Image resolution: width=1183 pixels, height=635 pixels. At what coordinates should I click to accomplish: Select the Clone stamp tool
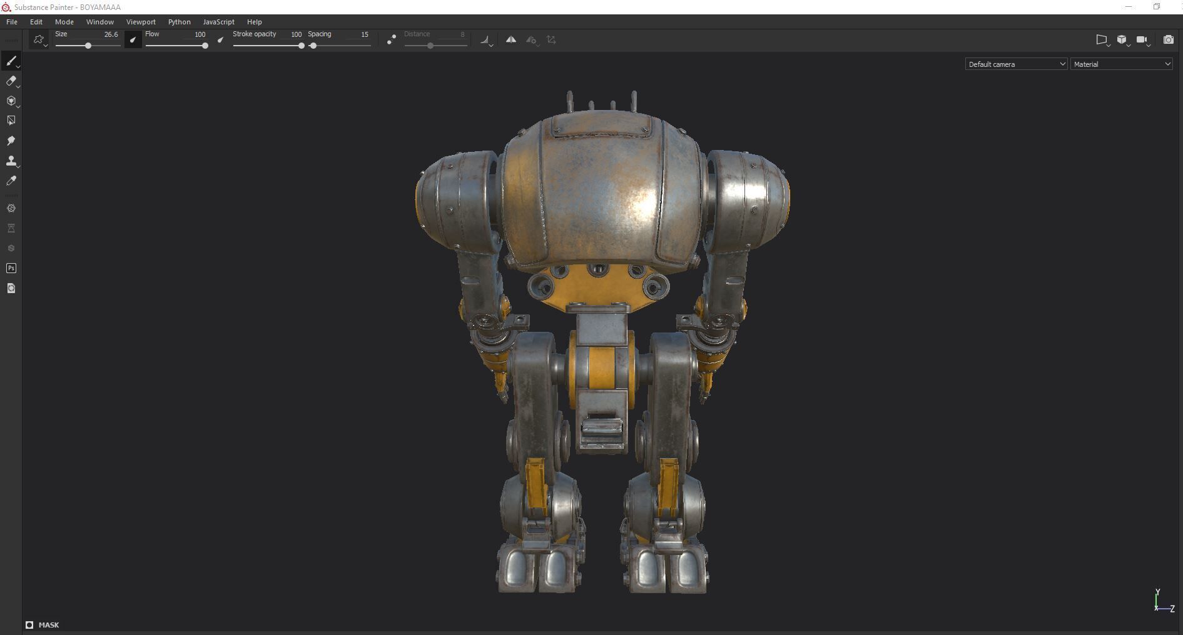point(11,161)
